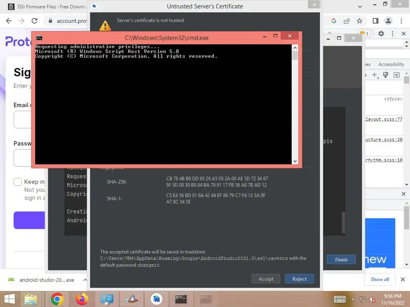
Task: Open touch keyboard tray icon
Action: [340, 299]
